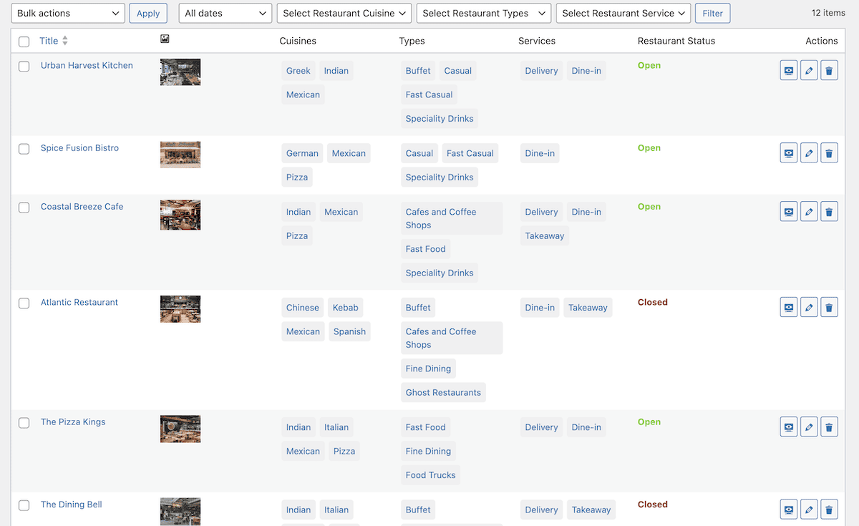Edit The Pizza Kings with the pencil icon

click(x=809, y=427)
